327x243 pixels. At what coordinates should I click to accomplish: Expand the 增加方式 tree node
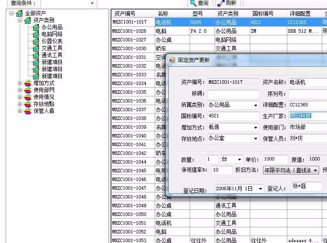[20, 83]
